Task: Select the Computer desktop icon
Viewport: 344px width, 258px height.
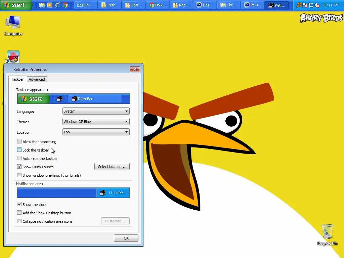Action: click(13, 26)
